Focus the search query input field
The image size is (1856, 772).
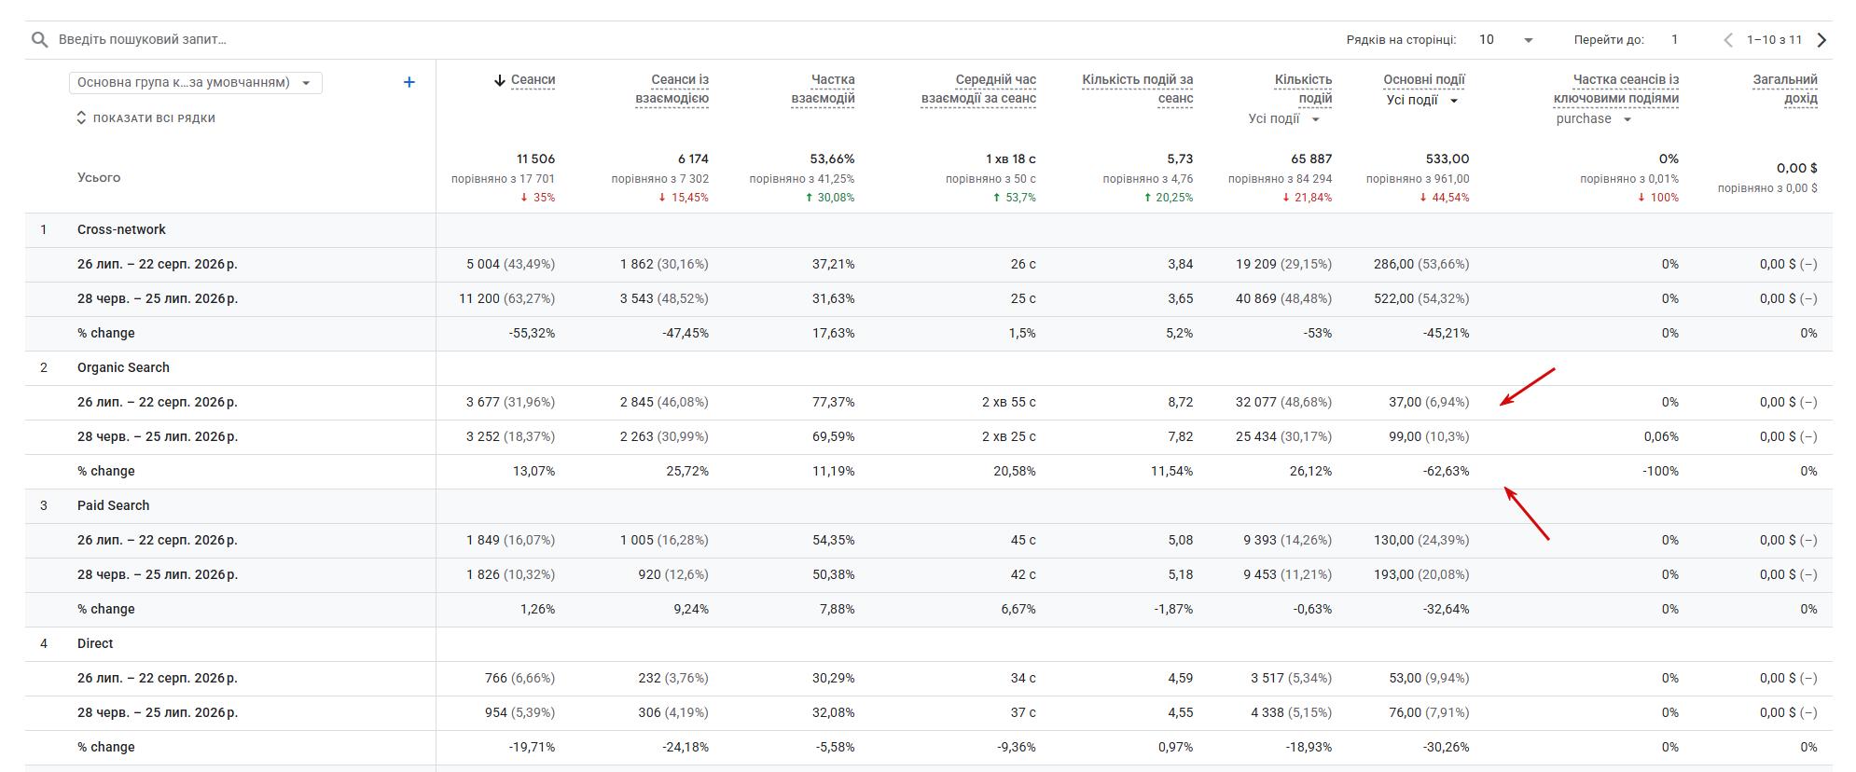pos(653,39)
